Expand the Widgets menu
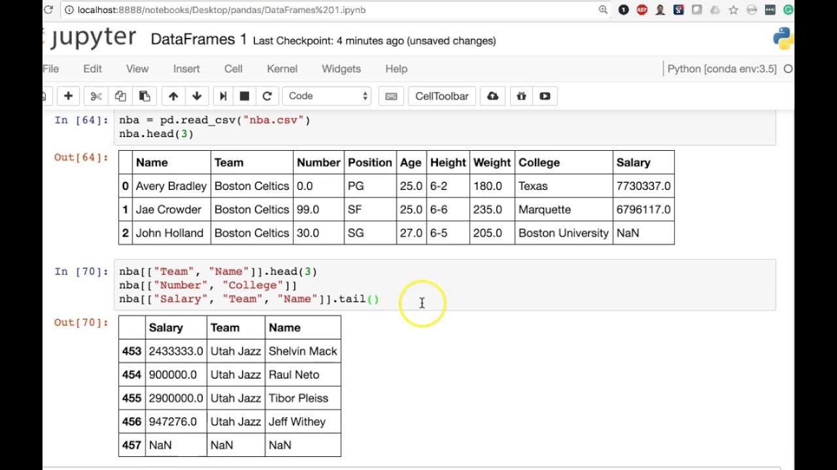The image size is (837, 470). tap(341, 69)
